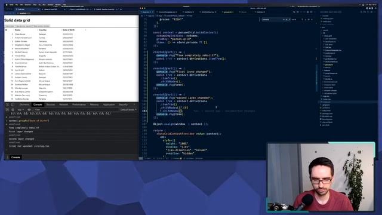The width and height of the screenshot is (382, 215).
Task: Click New Folder icon in Explorer header
Action: (365, 12)
